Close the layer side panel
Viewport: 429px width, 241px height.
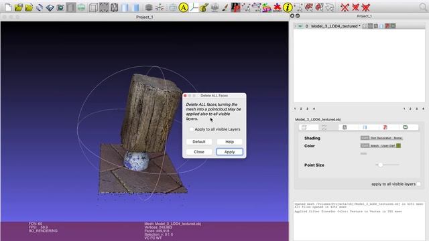[292, 16]
